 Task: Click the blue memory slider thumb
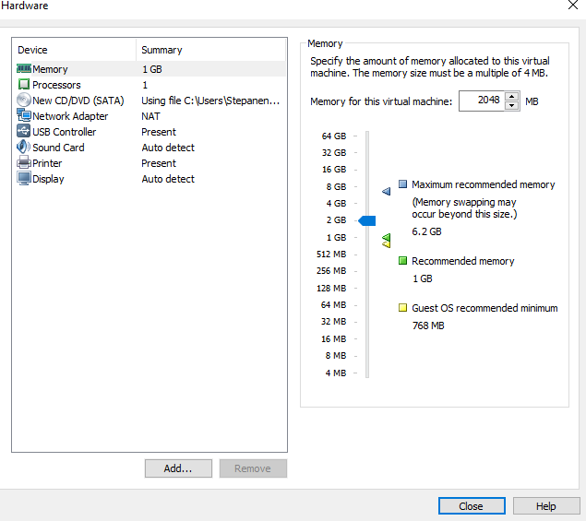point(367,220)
